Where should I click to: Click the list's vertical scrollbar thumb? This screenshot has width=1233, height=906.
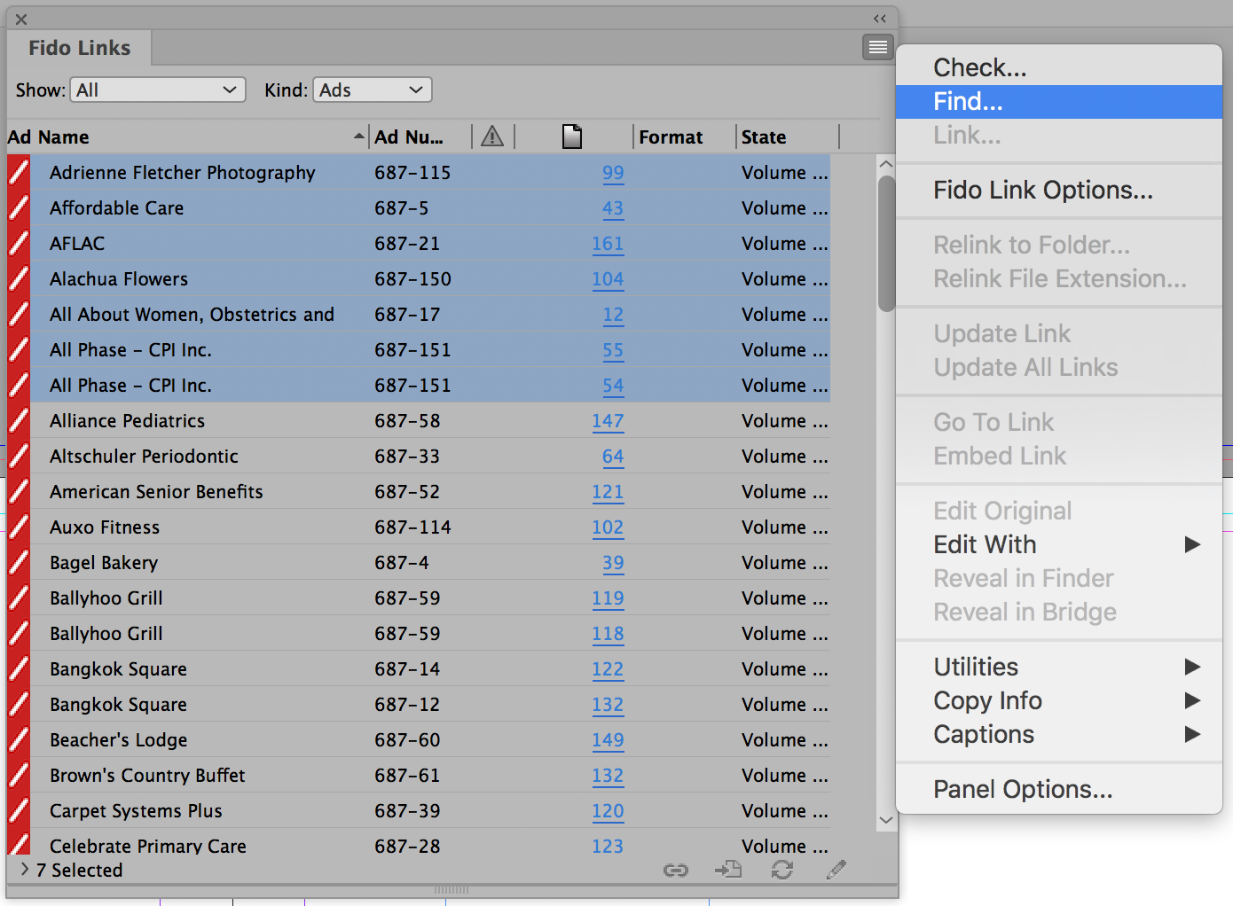tap(886, 243)
